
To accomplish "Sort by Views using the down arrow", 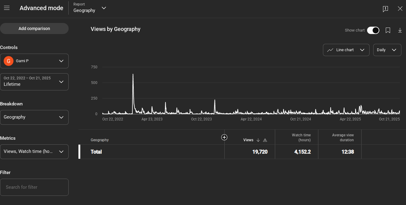I will pos(258,140).
